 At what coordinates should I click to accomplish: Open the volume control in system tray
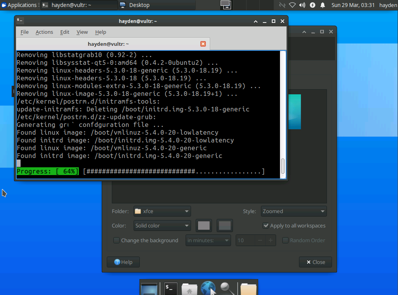302,5
